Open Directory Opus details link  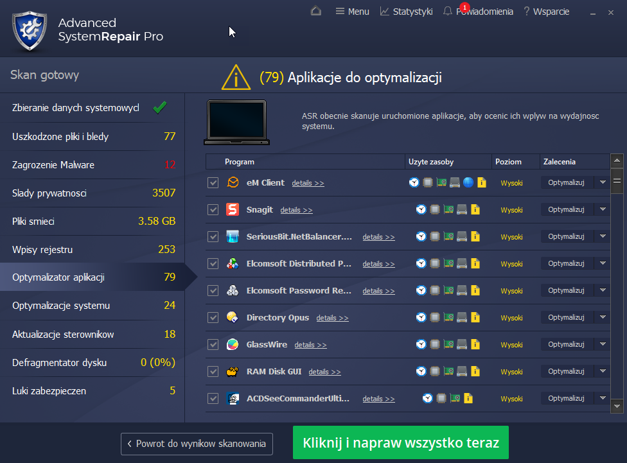[x=332, y=318]
